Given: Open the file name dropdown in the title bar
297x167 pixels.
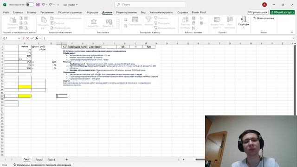Looking at the screenshot, I should (x=77, y=5).
